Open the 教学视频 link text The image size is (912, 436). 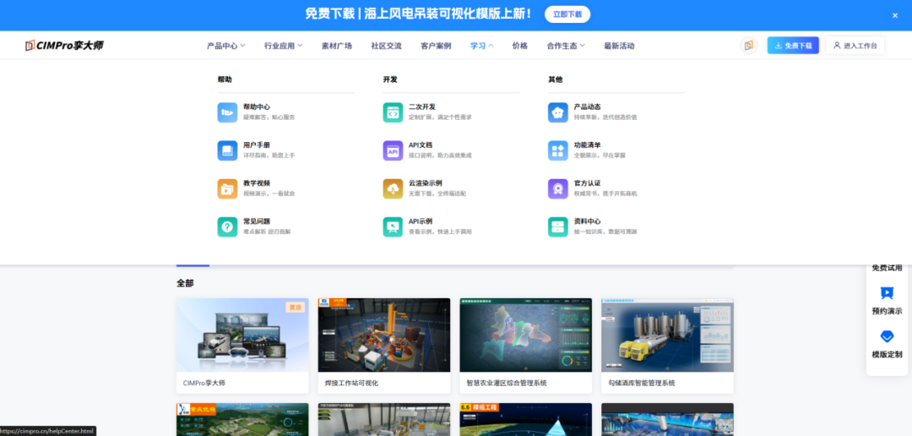pyautogui.click(x=257, y=183)
